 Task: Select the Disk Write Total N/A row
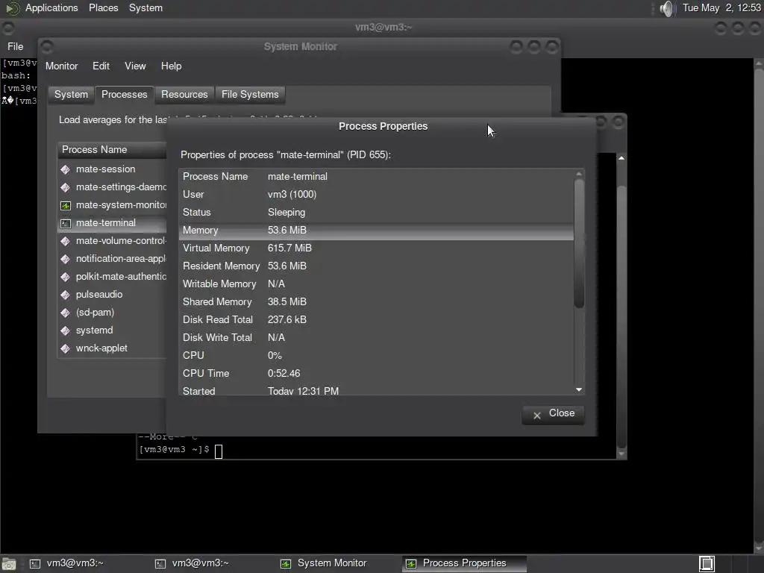pos(376,338)
